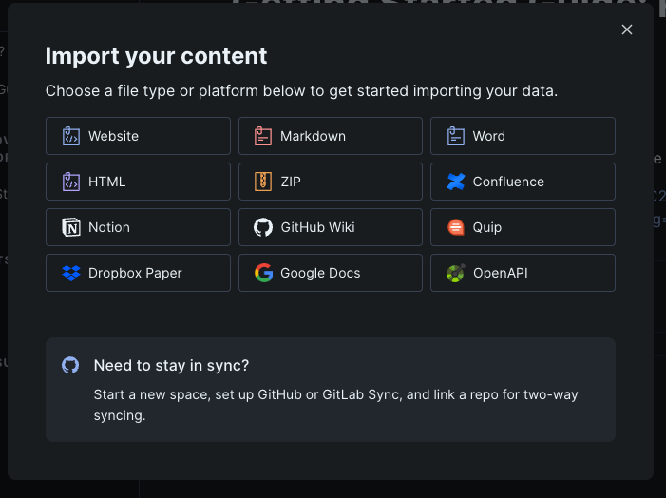Choose ZIP text label option

pyautogui.click(x=291, y=182)
